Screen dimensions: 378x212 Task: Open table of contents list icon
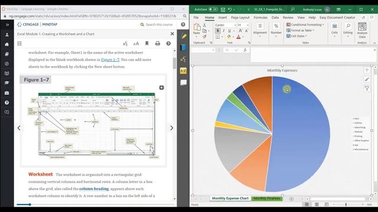19,44
